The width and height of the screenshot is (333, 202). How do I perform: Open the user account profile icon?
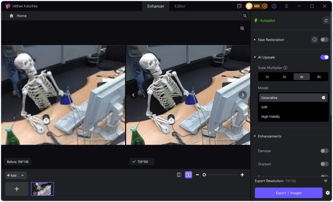coord(274,6)
